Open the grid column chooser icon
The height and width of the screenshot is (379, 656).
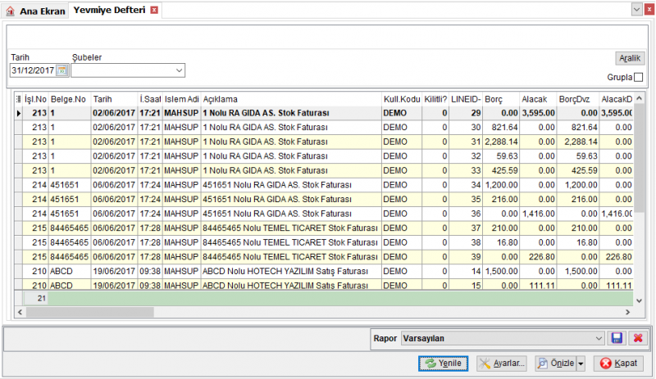click(18, 99)
